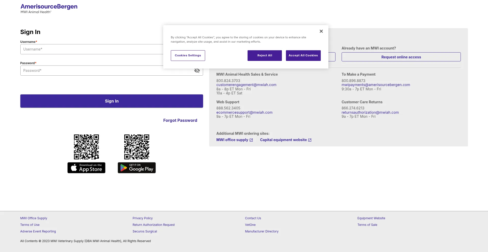Open Capital equipment website external link
Screen dimensions: 488x252
pyautogui.click(x=285, y=140)
